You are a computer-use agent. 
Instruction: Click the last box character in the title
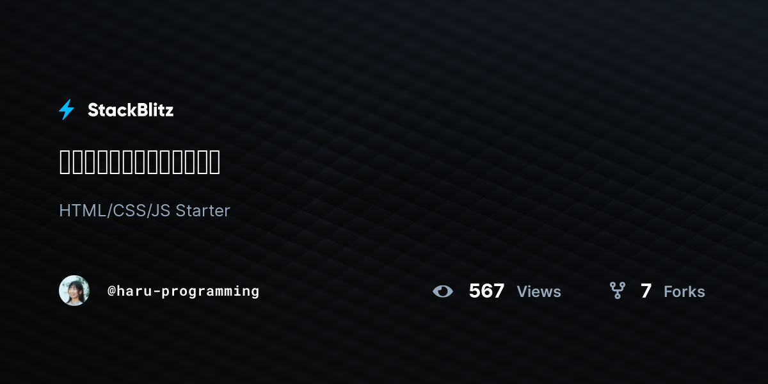214,162
